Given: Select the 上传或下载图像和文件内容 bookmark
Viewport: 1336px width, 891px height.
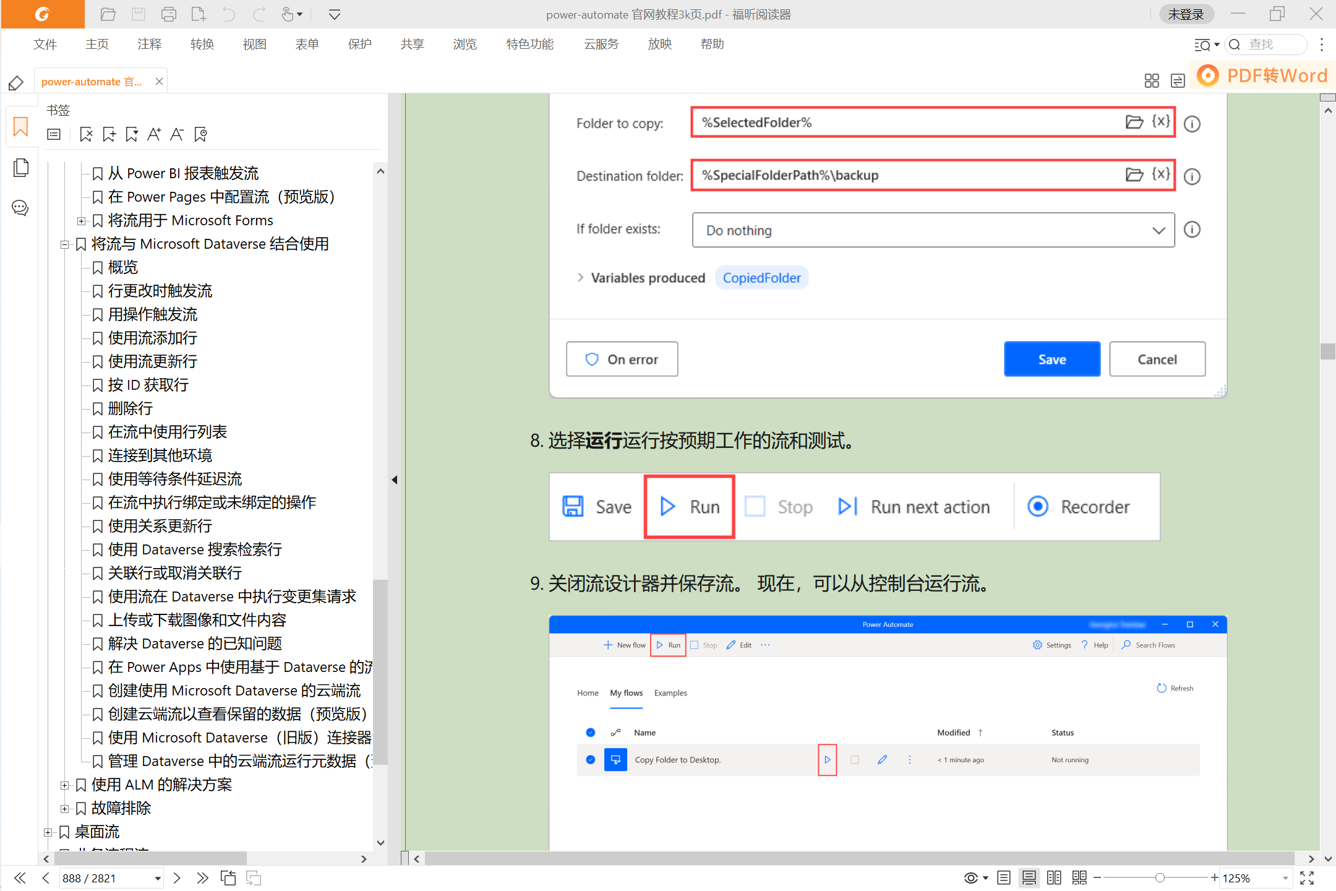Looking at the screenshot, I should (x=197, y=621).
